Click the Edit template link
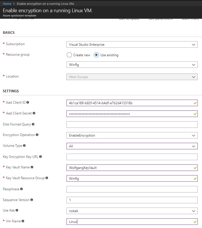The image size is (202, 228). (130, 18)
